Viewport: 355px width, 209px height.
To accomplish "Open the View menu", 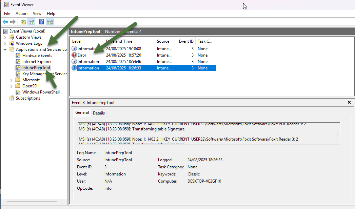I will point(37,13).
